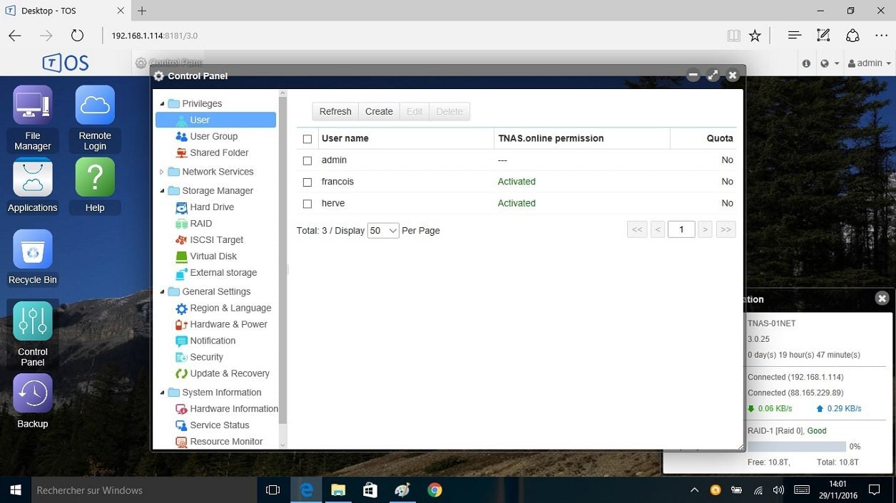Viewport: 896px width, 503px height.
Task: Open Security settings in the sidebar
Action: (206, 357)
